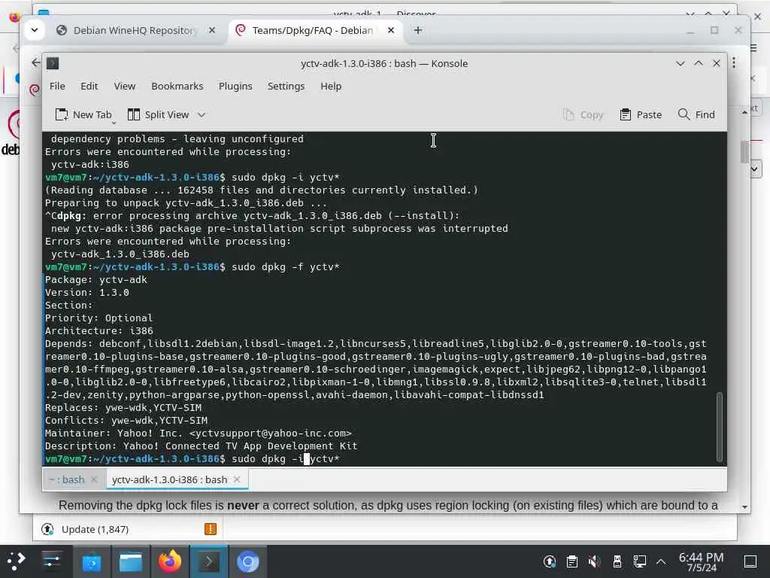Click the Copy toolbar button
The width and height of the screenshot is (770, 578).
coord(583,114)
